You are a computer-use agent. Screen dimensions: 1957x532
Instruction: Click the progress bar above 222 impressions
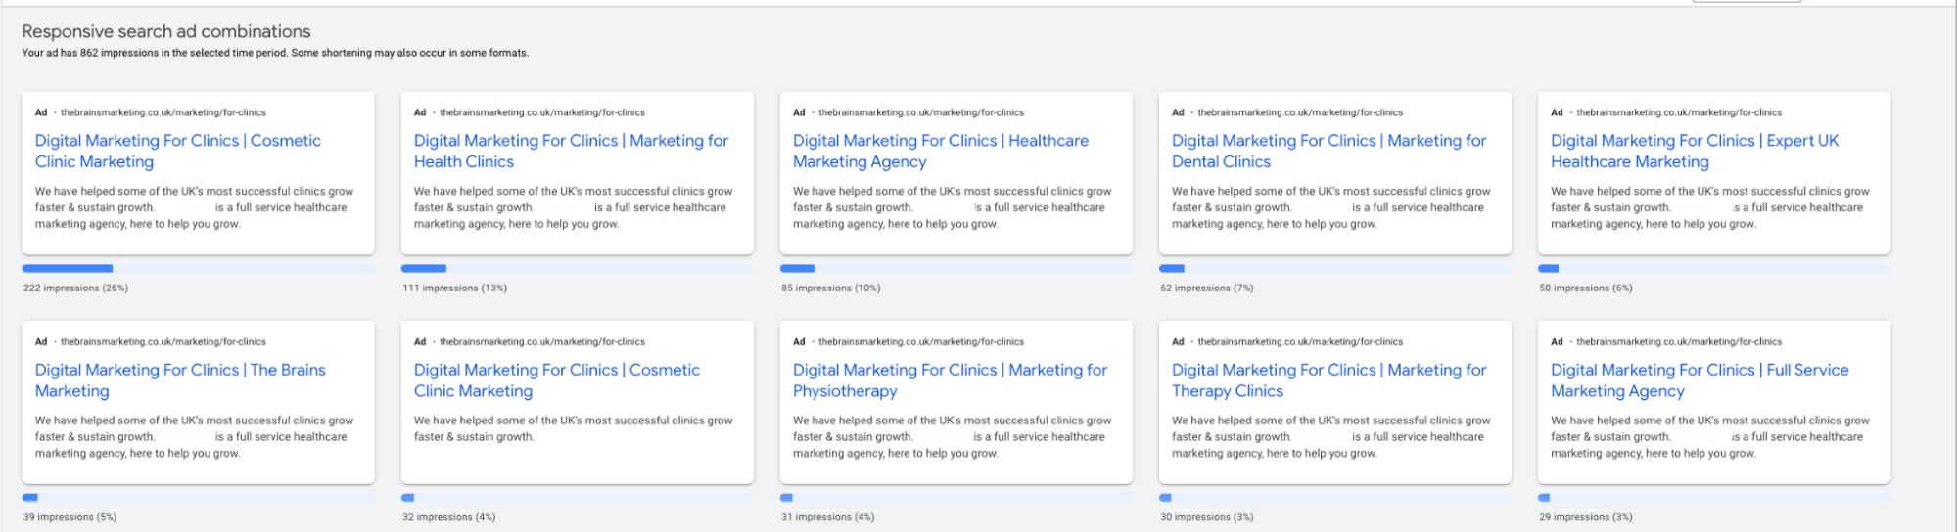pyautogui.click(x=198, y=268)
